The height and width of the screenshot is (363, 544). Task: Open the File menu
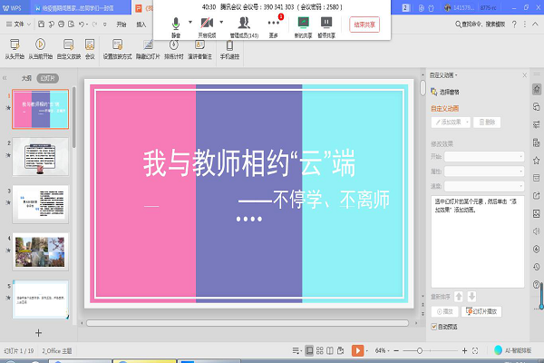(19, 24)
